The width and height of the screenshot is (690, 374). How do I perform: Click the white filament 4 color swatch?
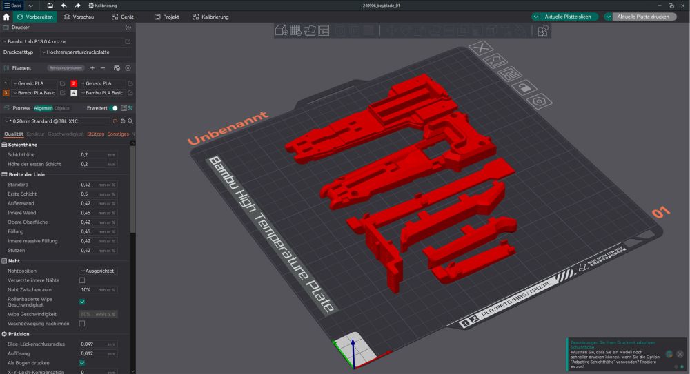[74, 93]
